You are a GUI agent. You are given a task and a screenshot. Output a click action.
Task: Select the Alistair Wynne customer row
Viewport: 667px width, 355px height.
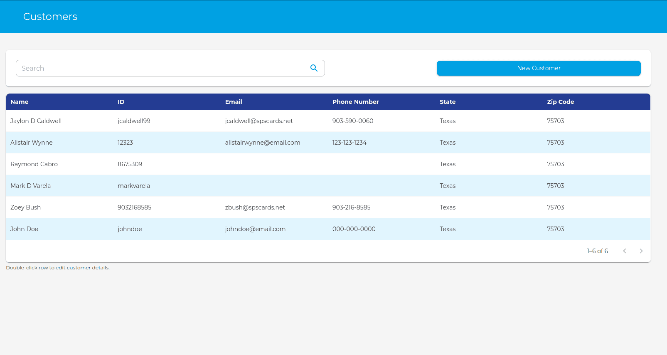pyautogui.click(x=32, y=143)
